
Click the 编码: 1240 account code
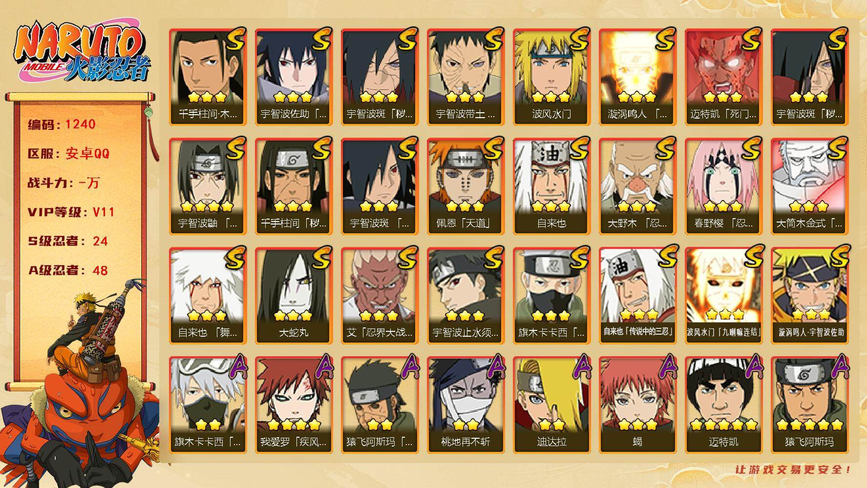pos(62,124)
